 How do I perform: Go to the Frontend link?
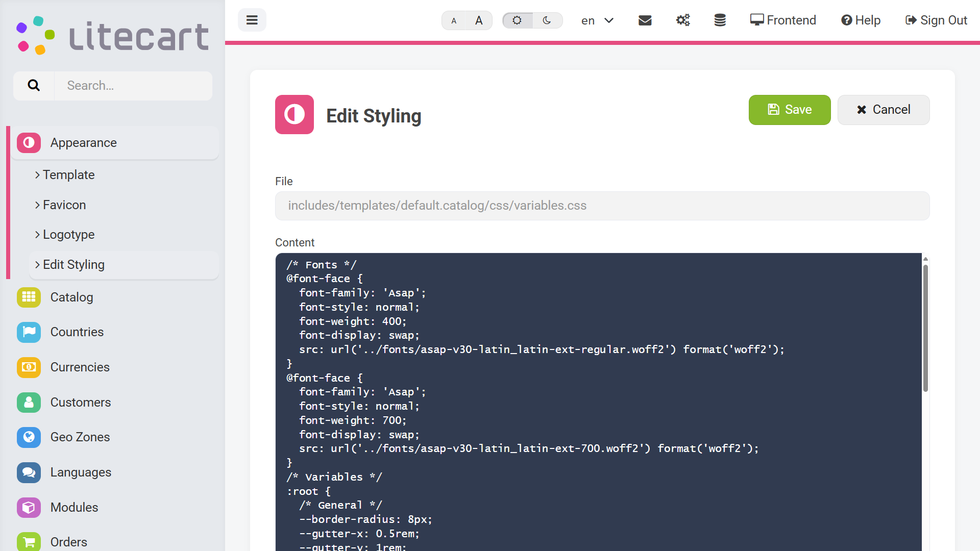click(783, 20)
